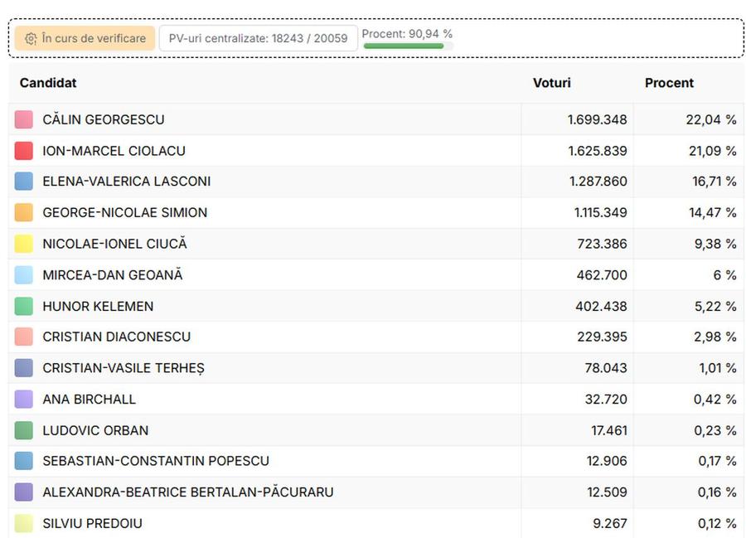Click the 'În curs de verificare' status badge

(85, 38)
